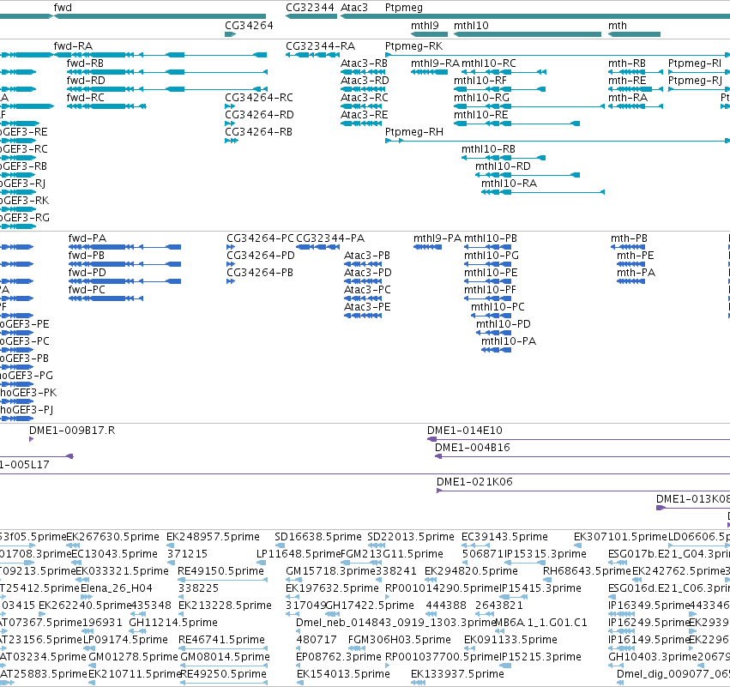
Task: Click EST MB6A.1_1.G01.C1 label
Action: click(541, 624)
